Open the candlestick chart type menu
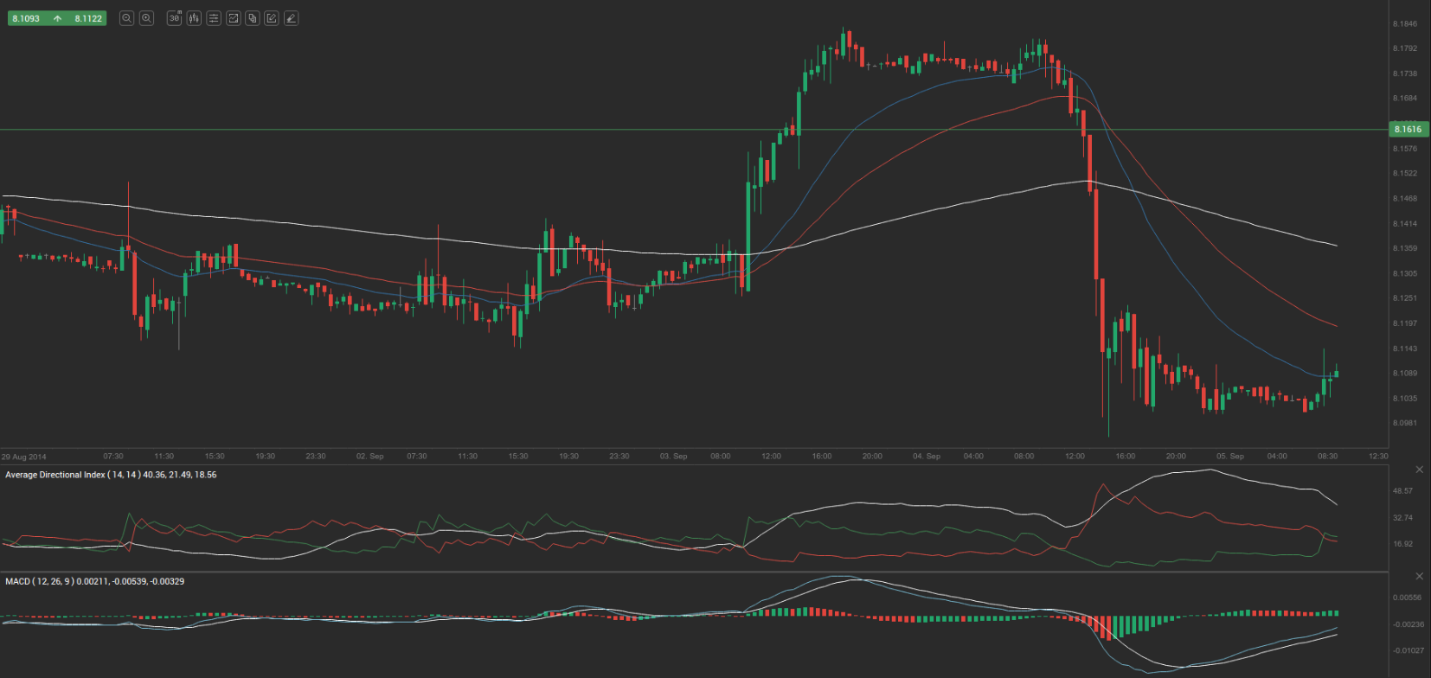 point(194,18)
